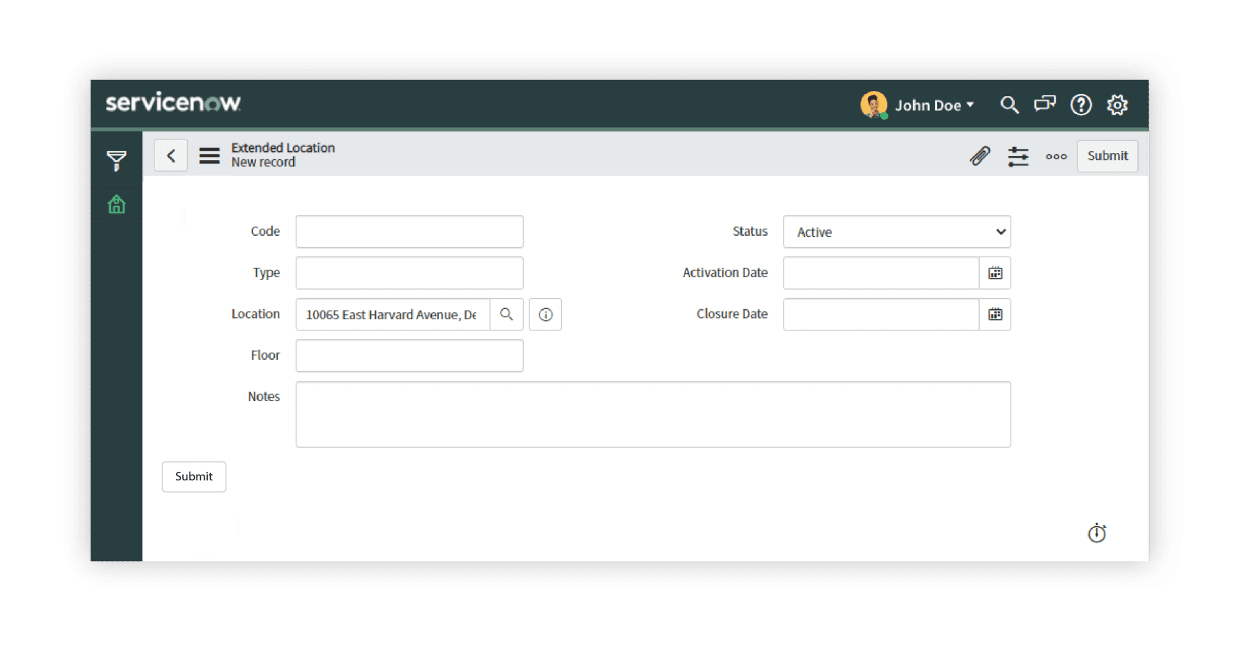Open the Activation Date calendar picker

[x=995, y=273]
